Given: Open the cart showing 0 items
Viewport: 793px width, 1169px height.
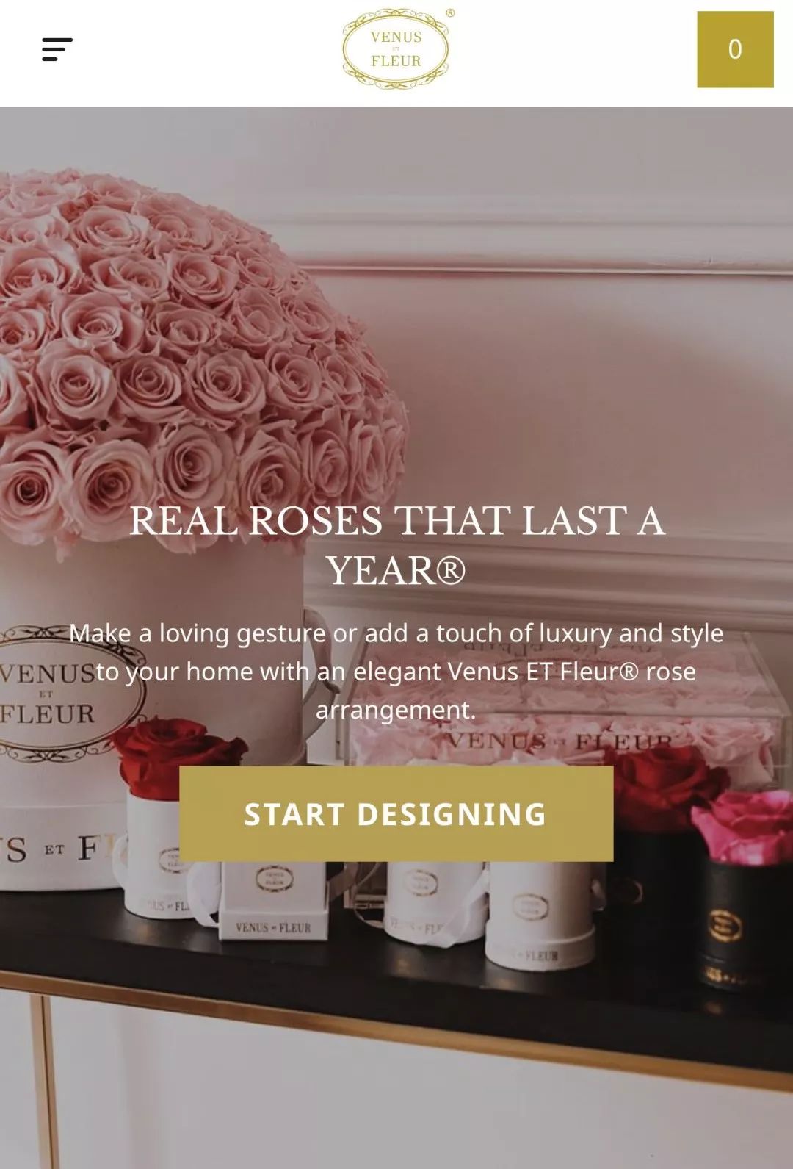Looking at the screenshot, I should click(x=735, y=49).
